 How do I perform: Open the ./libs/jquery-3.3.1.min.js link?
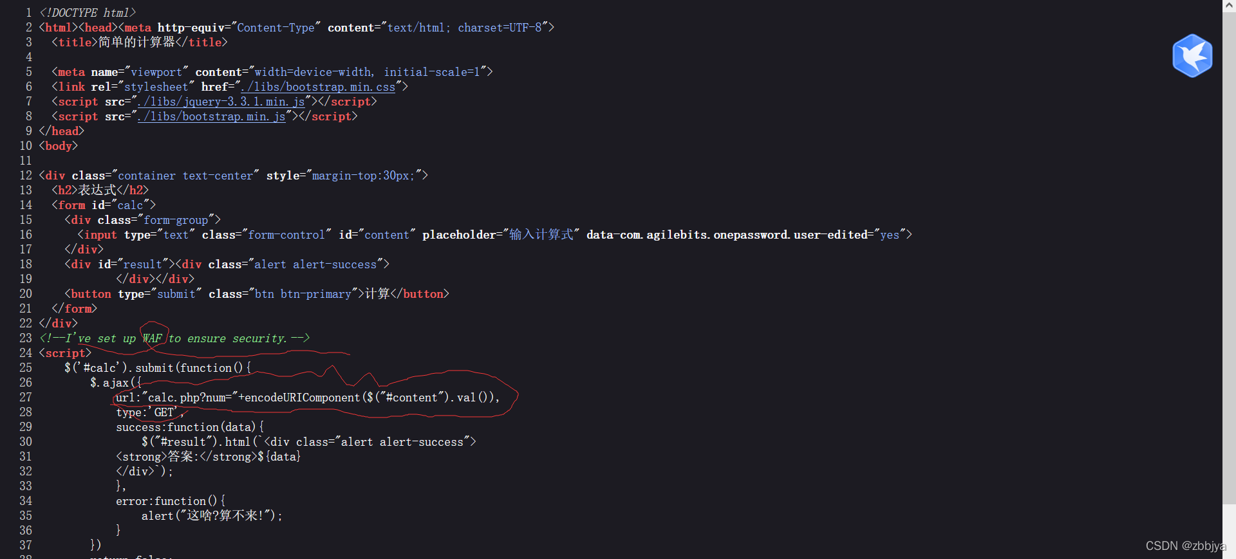tap(221, 102)
